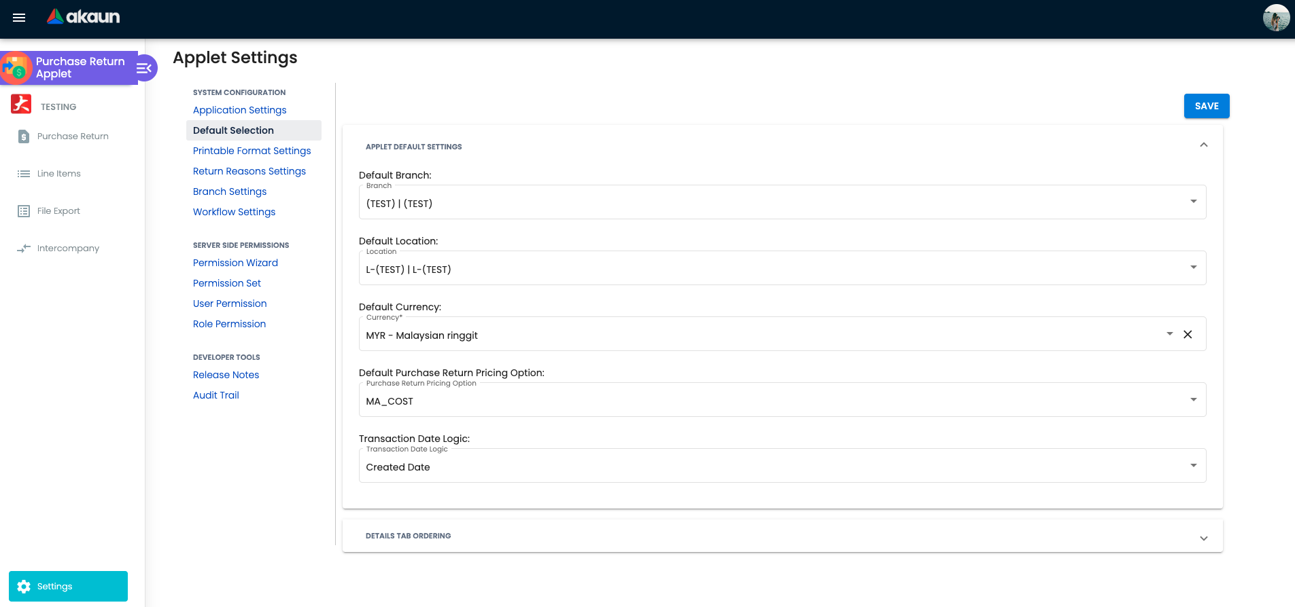Open the user profile avatar
The image size is (1295, 607).
pos(1276,18)
